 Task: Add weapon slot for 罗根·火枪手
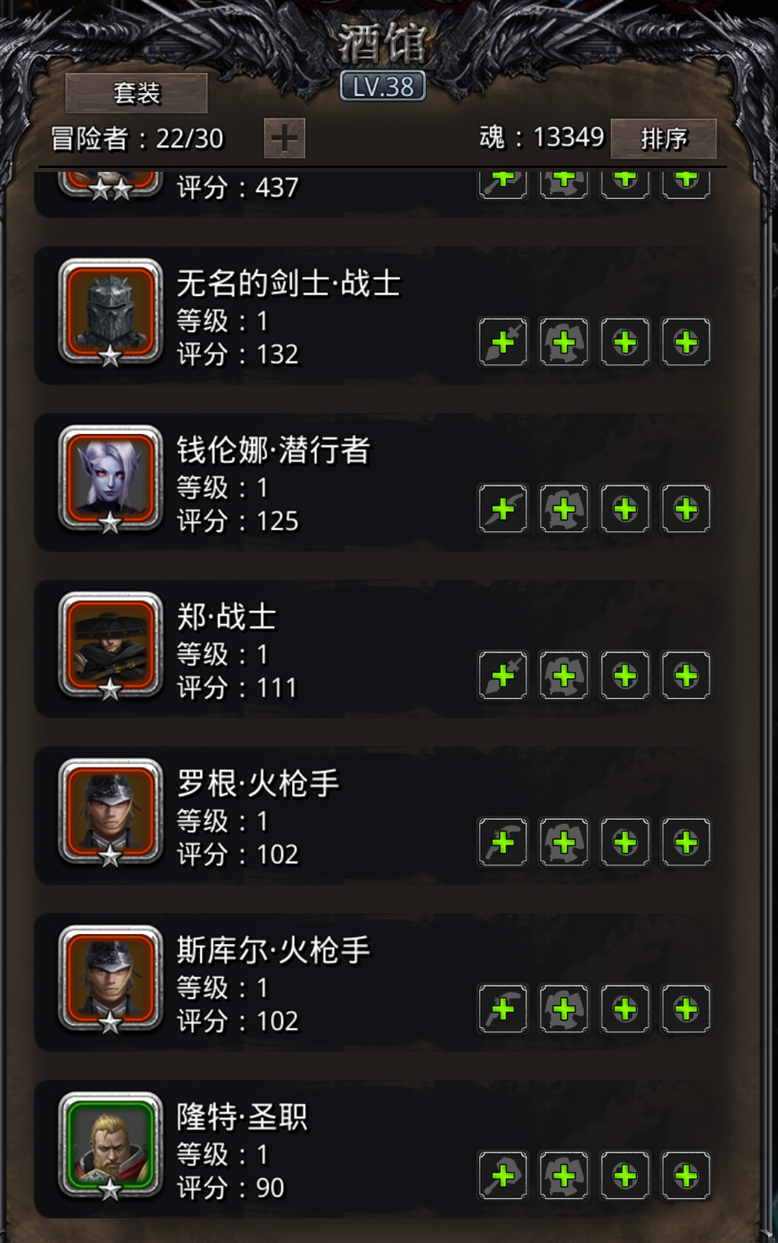tap(503, 842)
